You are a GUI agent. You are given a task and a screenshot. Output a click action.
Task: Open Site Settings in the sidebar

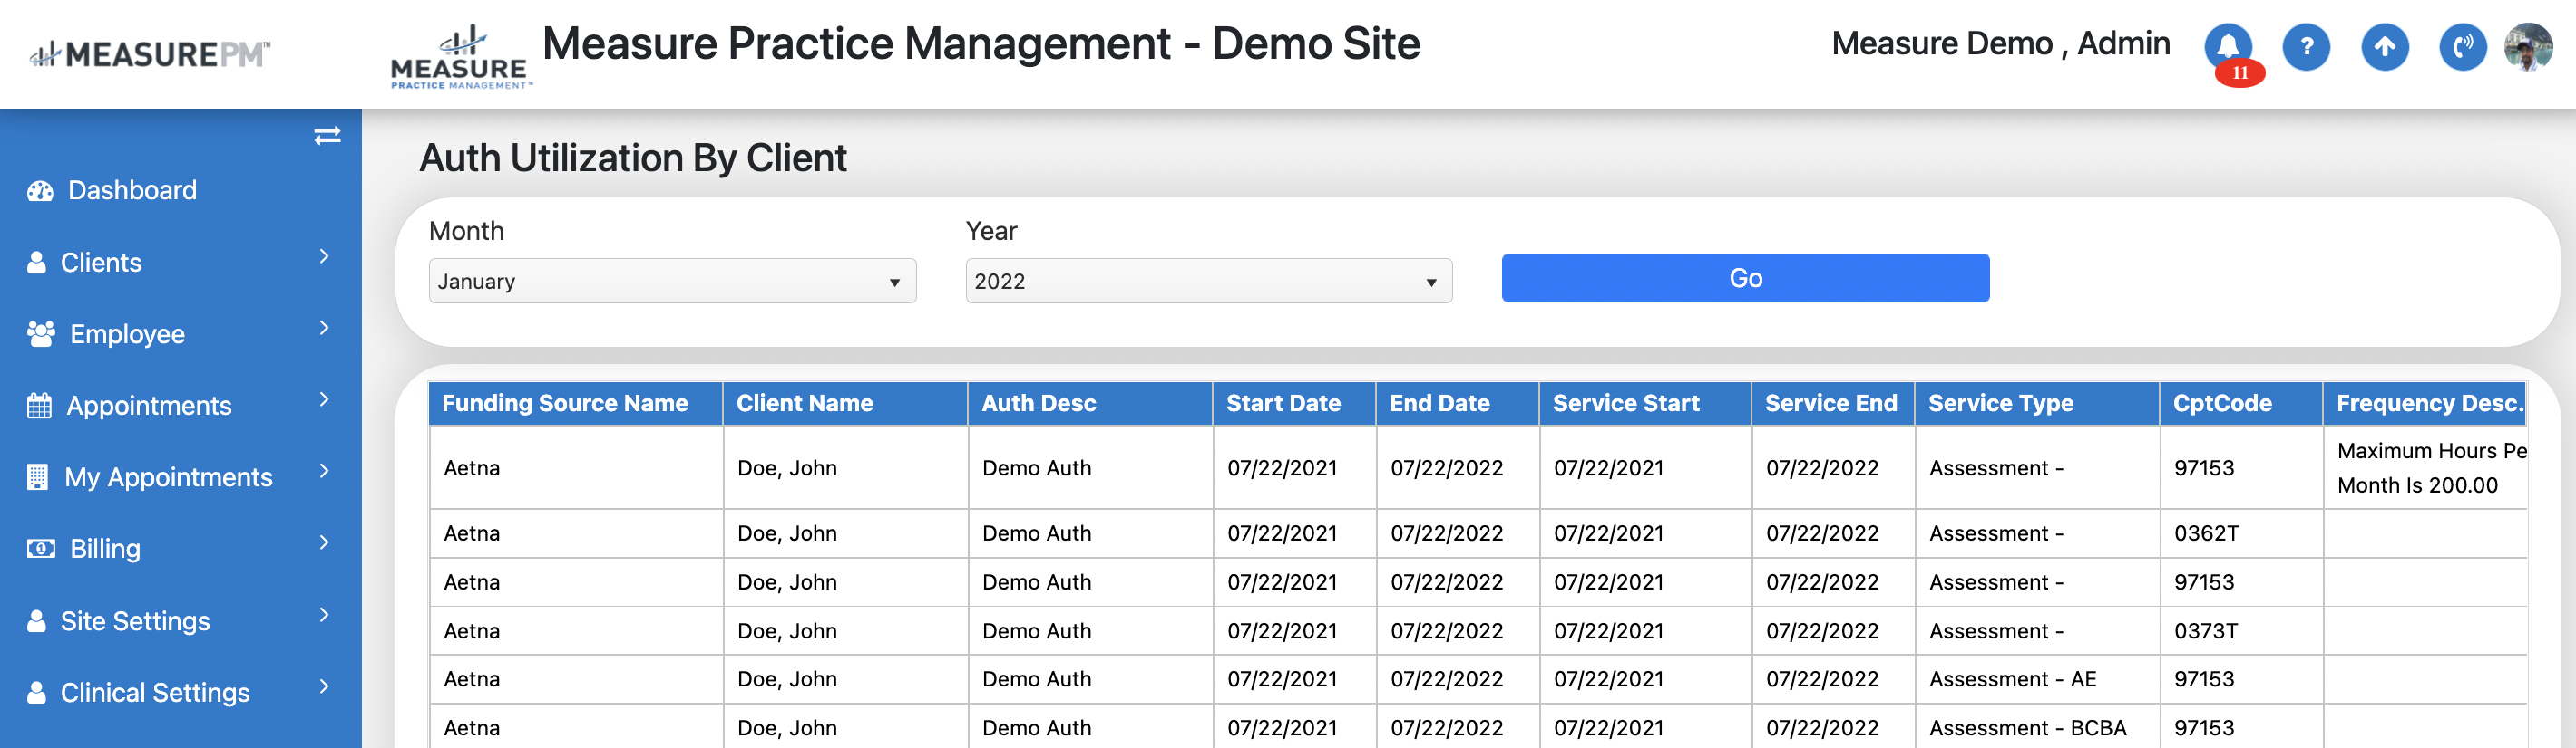[x=135, y=621]
